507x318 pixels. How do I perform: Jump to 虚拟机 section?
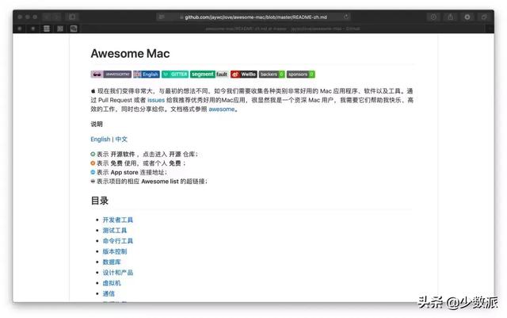click(112, 283)
